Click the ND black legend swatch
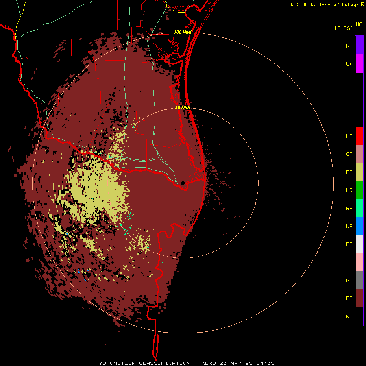The image size is (366, 366). click(359, 316)
